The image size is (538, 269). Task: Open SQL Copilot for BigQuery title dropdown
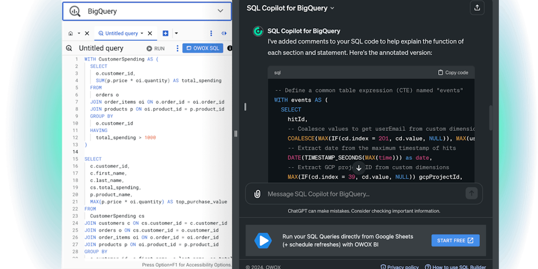pyautogui.click(x=291, y=8)
